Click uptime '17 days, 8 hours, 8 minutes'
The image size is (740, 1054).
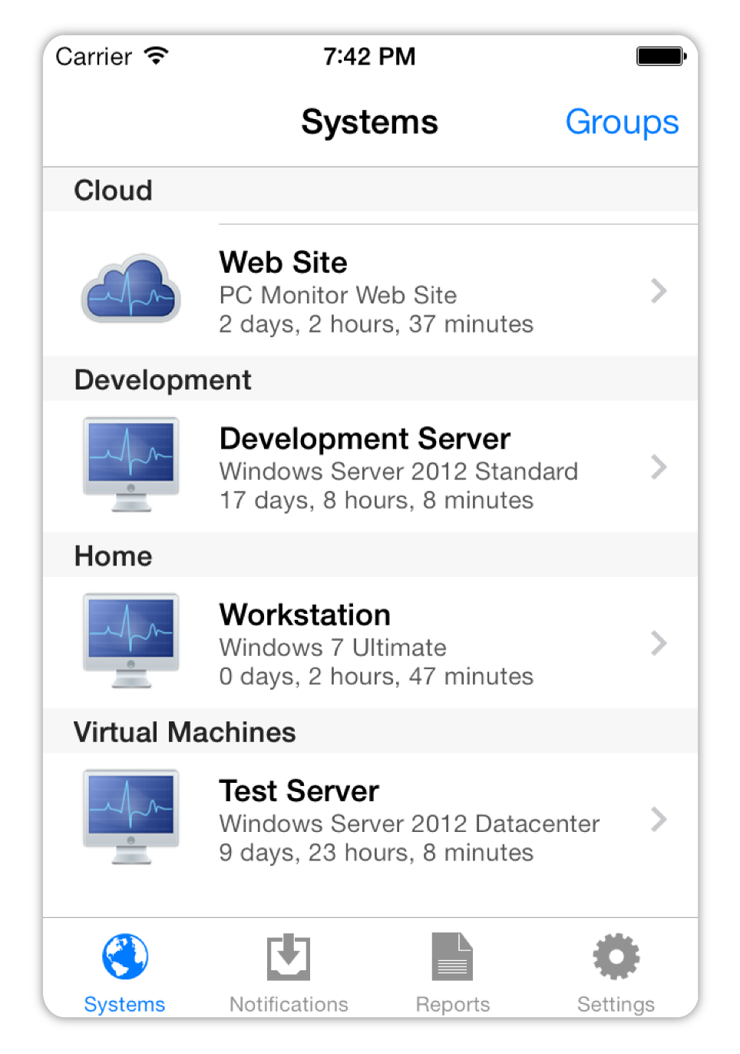pyautogui.click(x=376, y=500)
